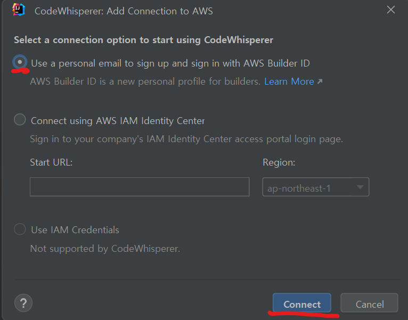Close the CodeWhisperer dialog with X
Viewport: 408px width, 320px height.
[x=391, y=10]
